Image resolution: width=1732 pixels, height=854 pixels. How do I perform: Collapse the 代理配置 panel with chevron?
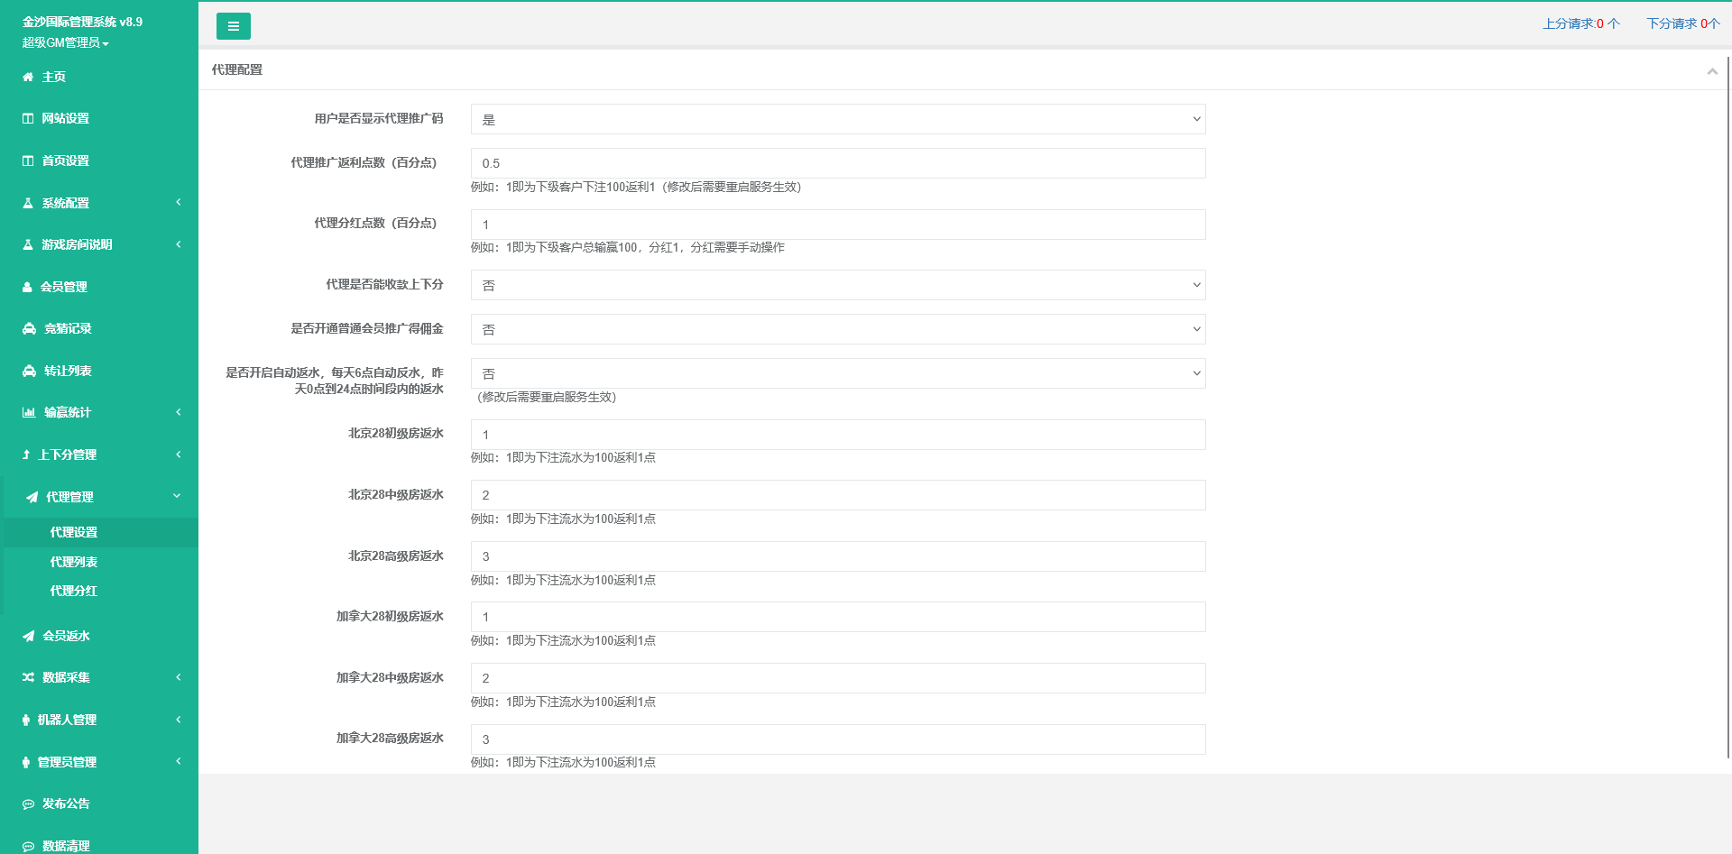point(1711,71)
